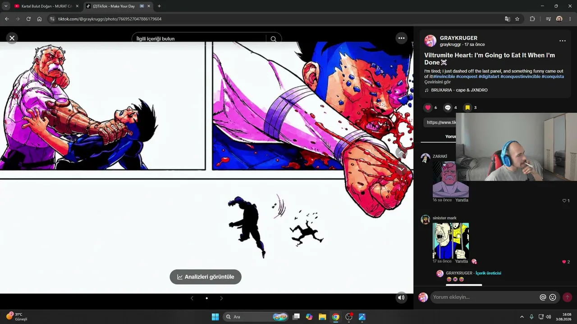Open site information icon in address bar

(52, 19)
